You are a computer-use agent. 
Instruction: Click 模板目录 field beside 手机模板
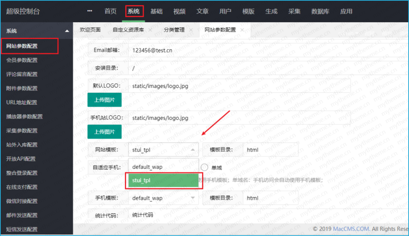click(270, 198)
